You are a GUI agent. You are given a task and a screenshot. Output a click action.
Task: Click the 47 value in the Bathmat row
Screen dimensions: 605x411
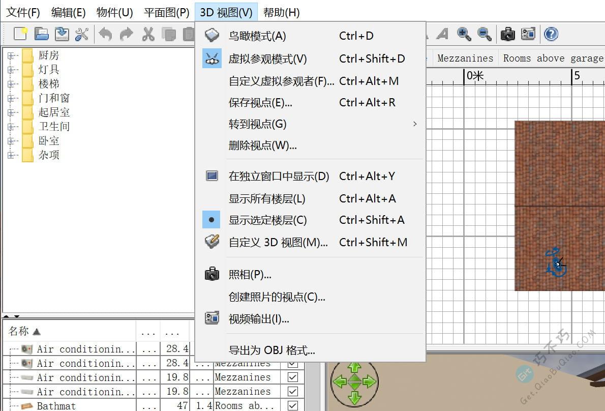tap(183, 405)
